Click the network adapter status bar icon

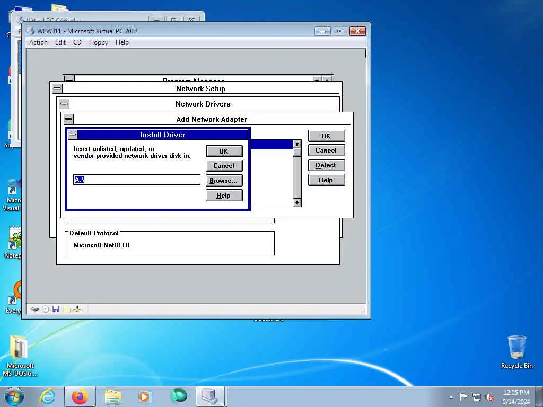77,309
